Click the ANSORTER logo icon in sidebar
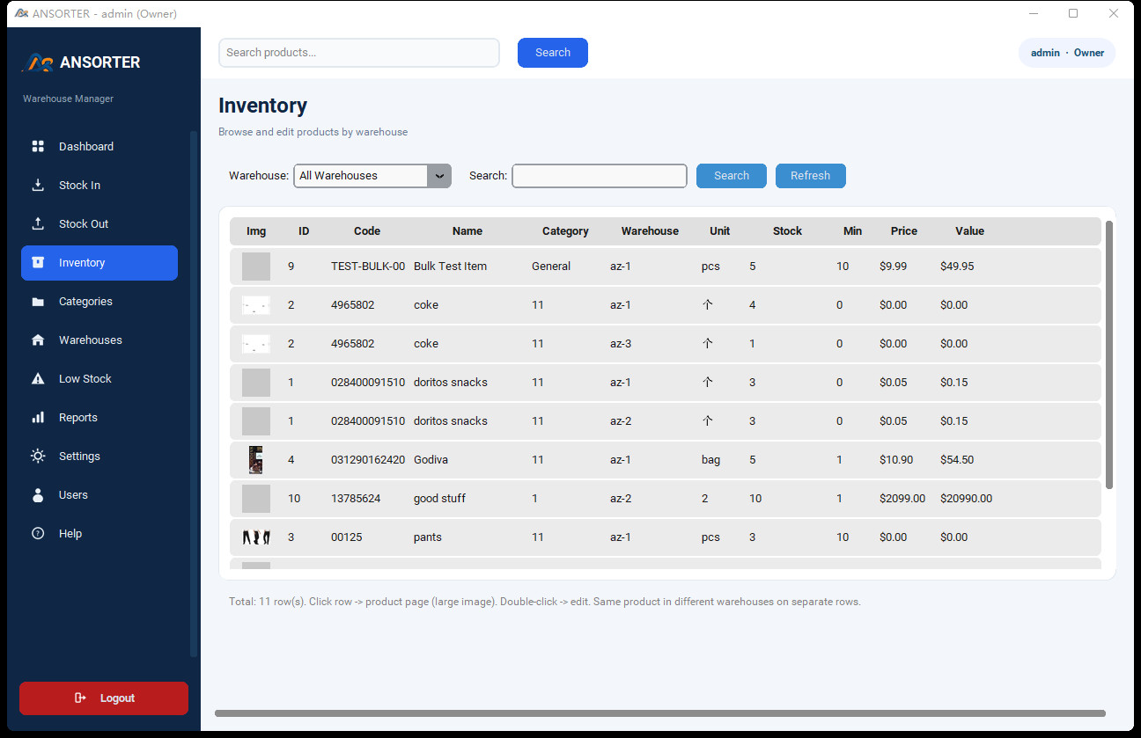Viewport: 1141px width, 738px height. (40, 62)
